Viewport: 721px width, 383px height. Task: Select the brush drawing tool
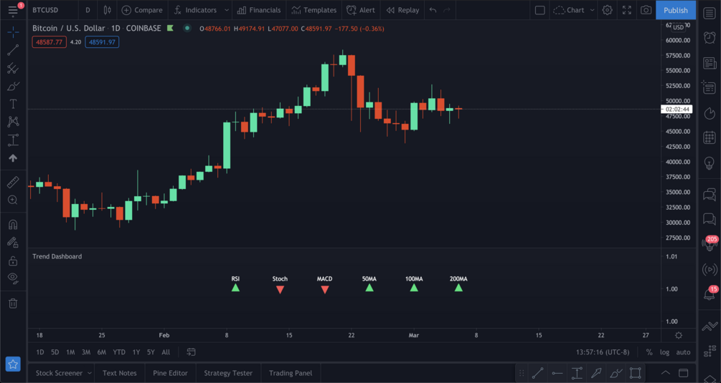(13, 86)
